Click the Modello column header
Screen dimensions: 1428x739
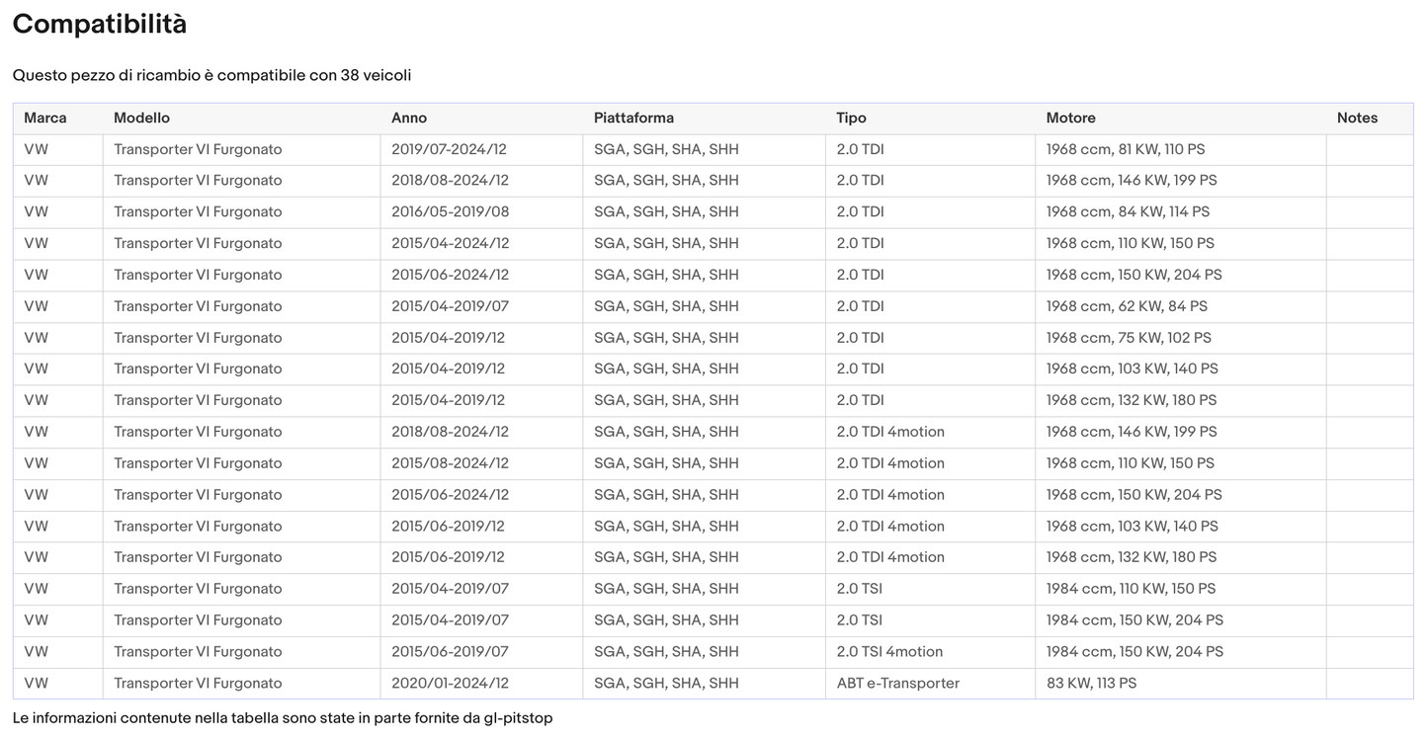tap(141, 118)
